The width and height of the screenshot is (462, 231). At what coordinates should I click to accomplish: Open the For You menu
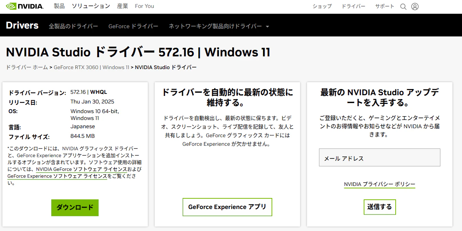click(144, 6)
